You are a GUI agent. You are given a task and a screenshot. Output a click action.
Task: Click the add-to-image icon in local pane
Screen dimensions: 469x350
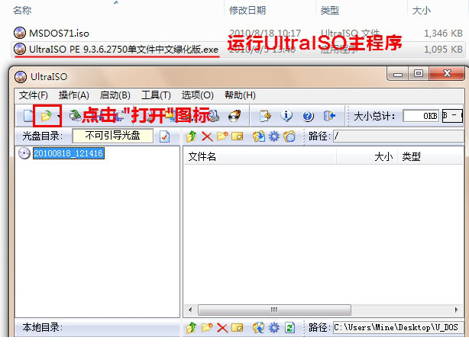pos(259,328)
